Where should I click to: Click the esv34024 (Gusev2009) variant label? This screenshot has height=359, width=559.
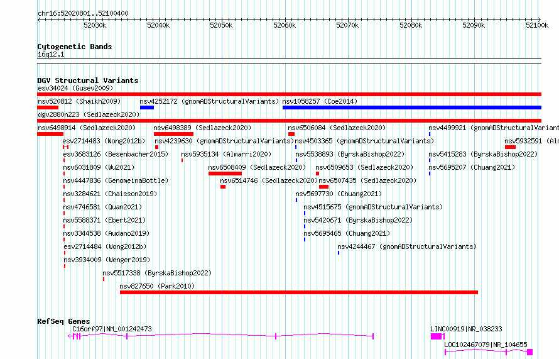coord(75,88)
